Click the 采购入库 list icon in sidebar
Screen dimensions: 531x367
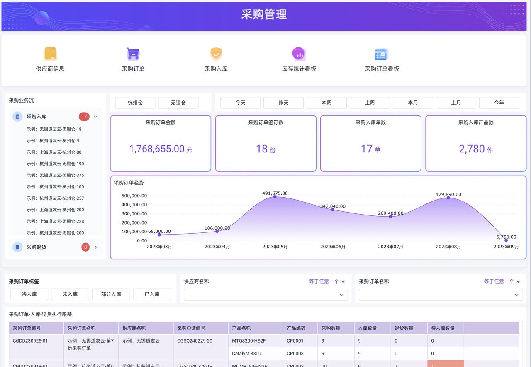coord(17,117)
